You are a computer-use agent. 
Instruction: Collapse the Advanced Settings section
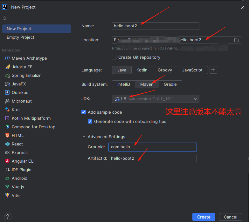84,137
